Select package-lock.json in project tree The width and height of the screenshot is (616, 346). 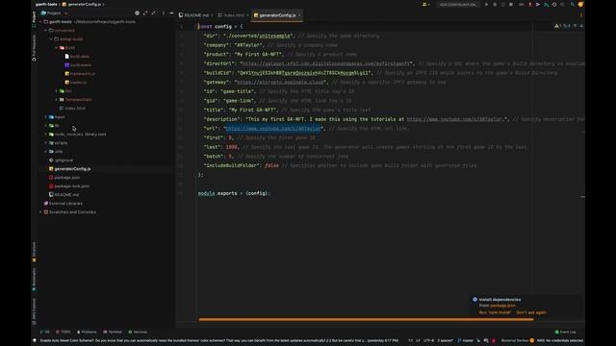pyautogui.click(x=72, y=185)
